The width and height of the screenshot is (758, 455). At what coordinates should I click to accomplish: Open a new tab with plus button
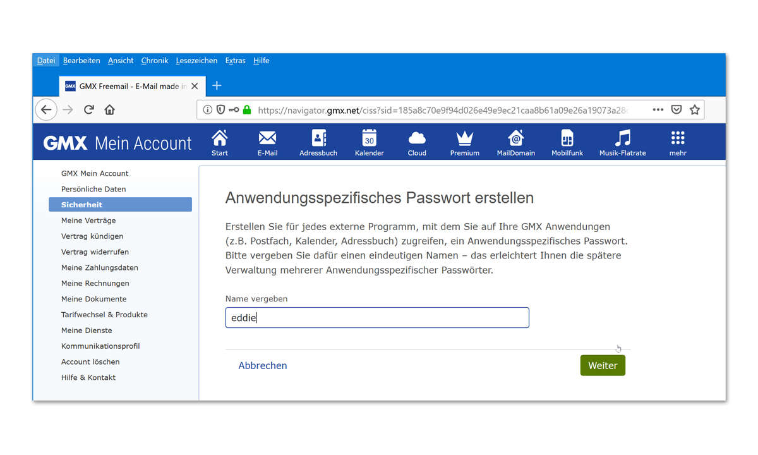coord(217,85)
